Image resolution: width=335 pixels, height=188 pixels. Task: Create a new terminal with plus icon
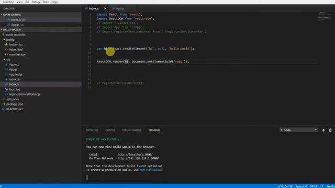tap(323, 130)
